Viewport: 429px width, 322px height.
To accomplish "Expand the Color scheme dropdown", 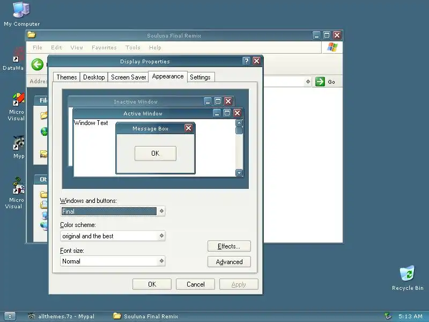I will tap(161, 236).
